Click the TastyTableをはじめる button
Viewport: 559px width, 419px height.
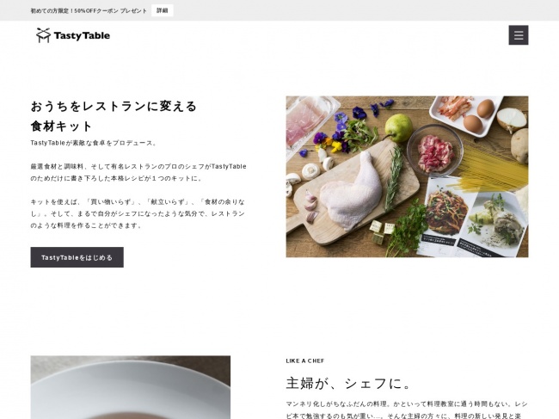(x=77, y=257)
